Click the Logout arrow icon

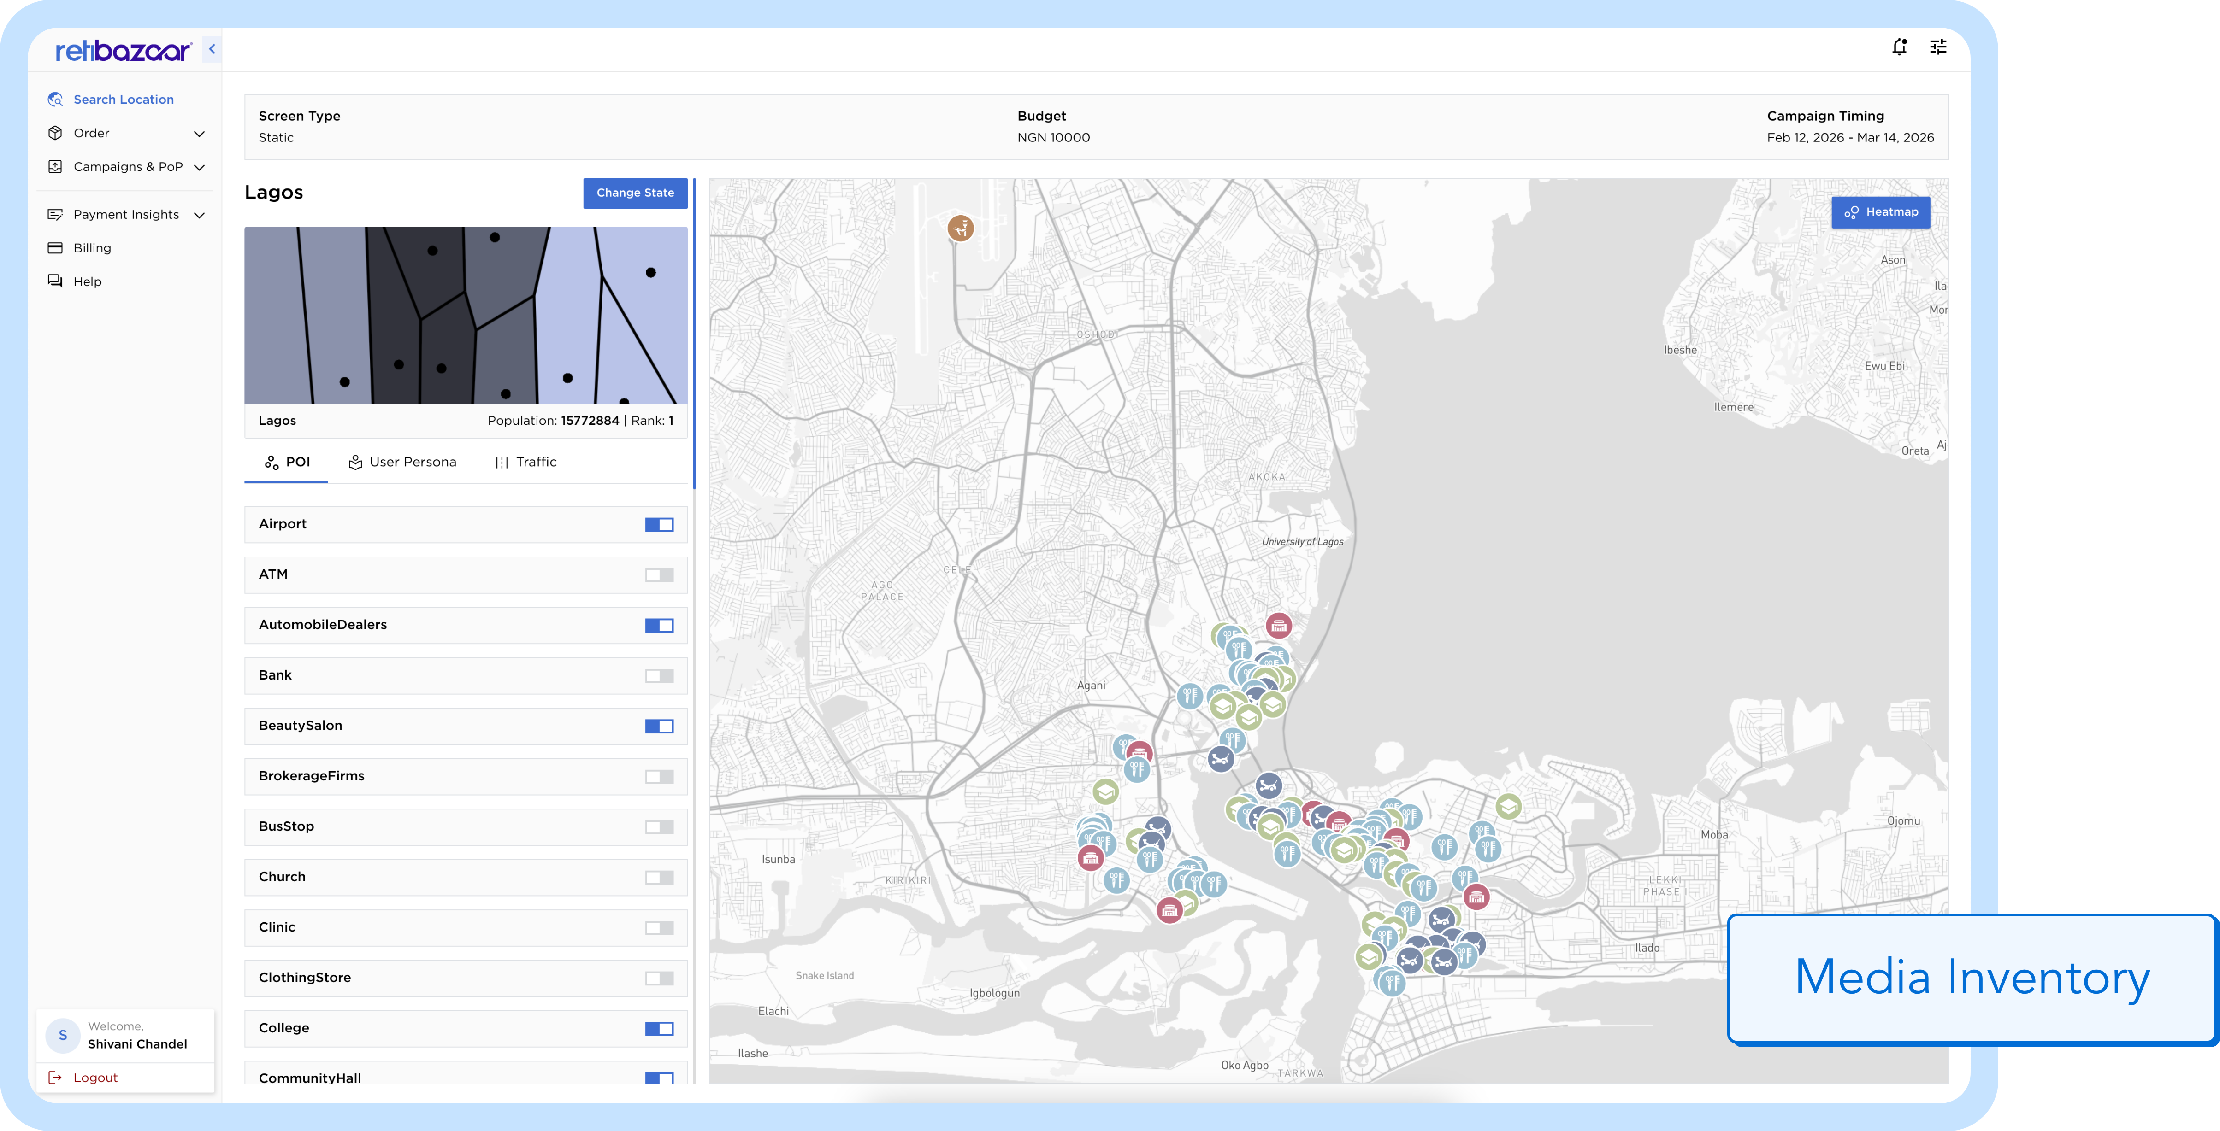click(x=55, y=1078)
